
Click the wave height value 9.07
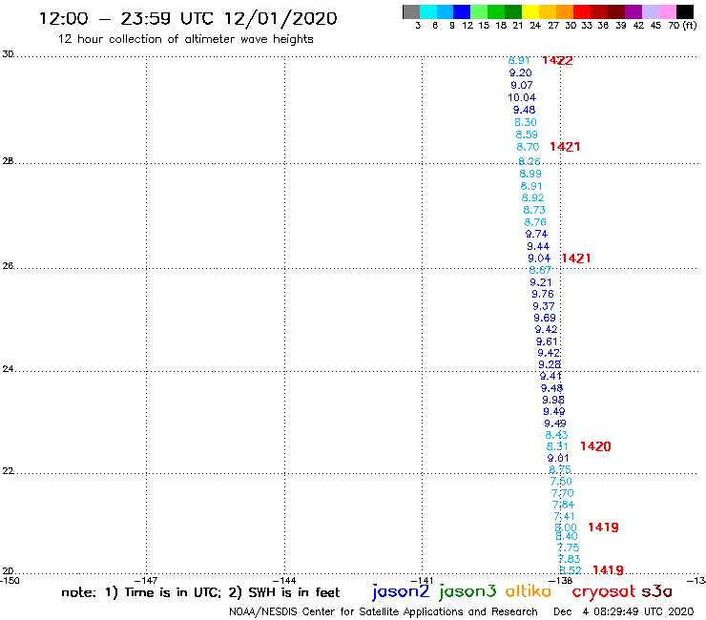click(x=522, y=85)
